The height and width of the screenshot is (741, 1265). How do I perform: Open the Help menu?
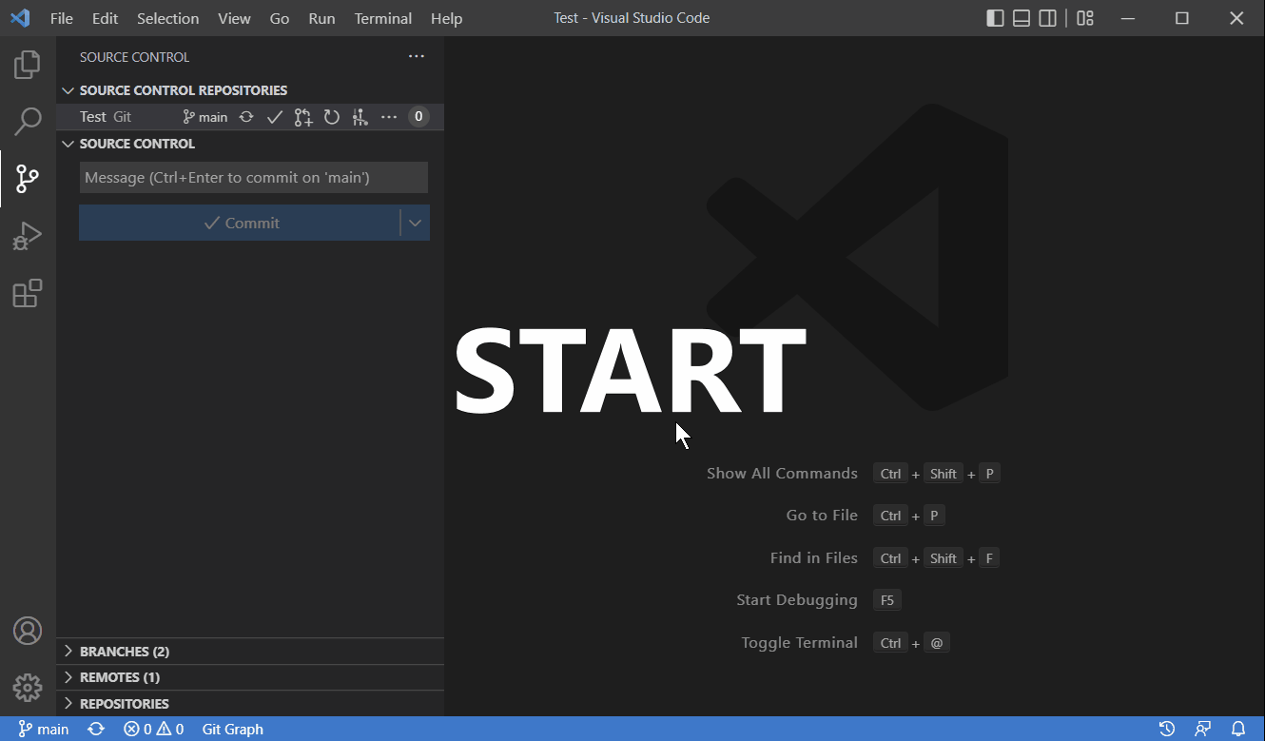pyautogui.click(x=447, y=18)
